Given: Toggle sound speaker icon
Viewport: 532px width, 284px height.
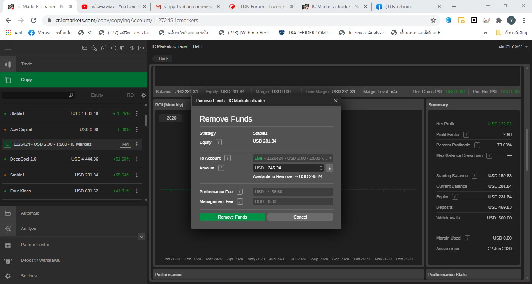Looking at the screenshot, I should point(132,48).
